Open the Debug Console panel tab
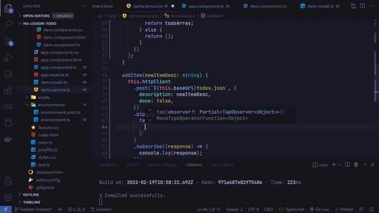379x213 pixels. click(162, 165)
